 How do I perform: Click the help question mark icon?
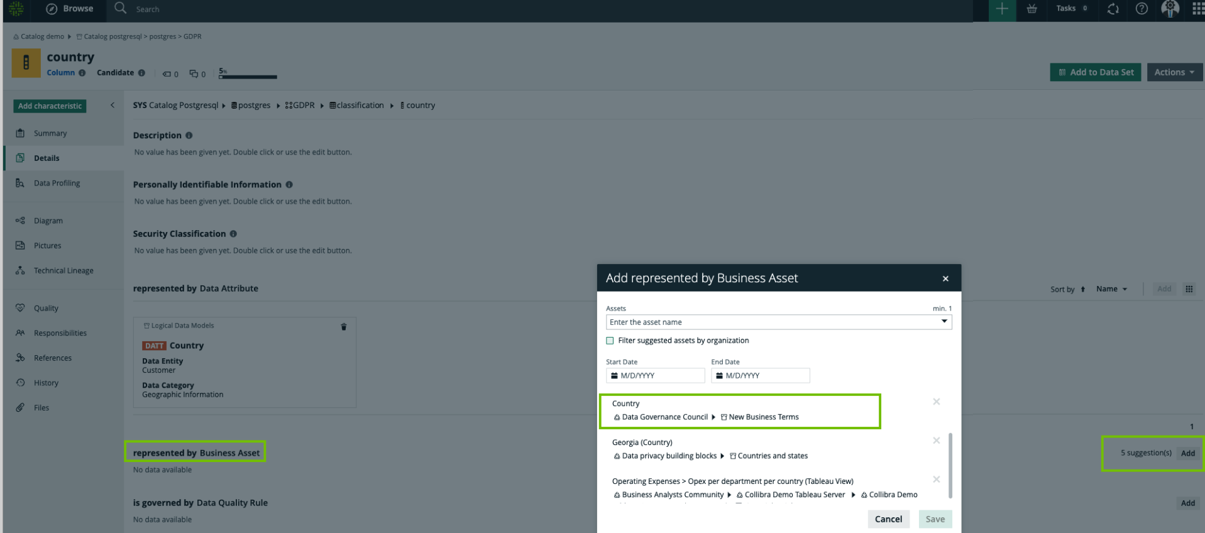pyautogui.click(x=1142, y=9)
